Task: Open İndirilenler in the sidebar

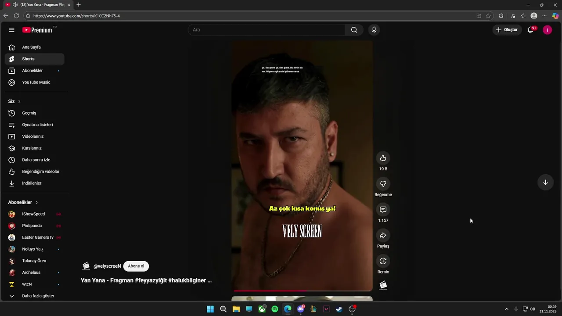Action: [x=35, y=183]
